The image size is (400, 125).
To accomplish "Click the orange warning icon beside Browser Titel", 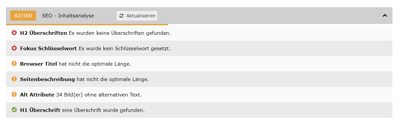I will (14, 64).
